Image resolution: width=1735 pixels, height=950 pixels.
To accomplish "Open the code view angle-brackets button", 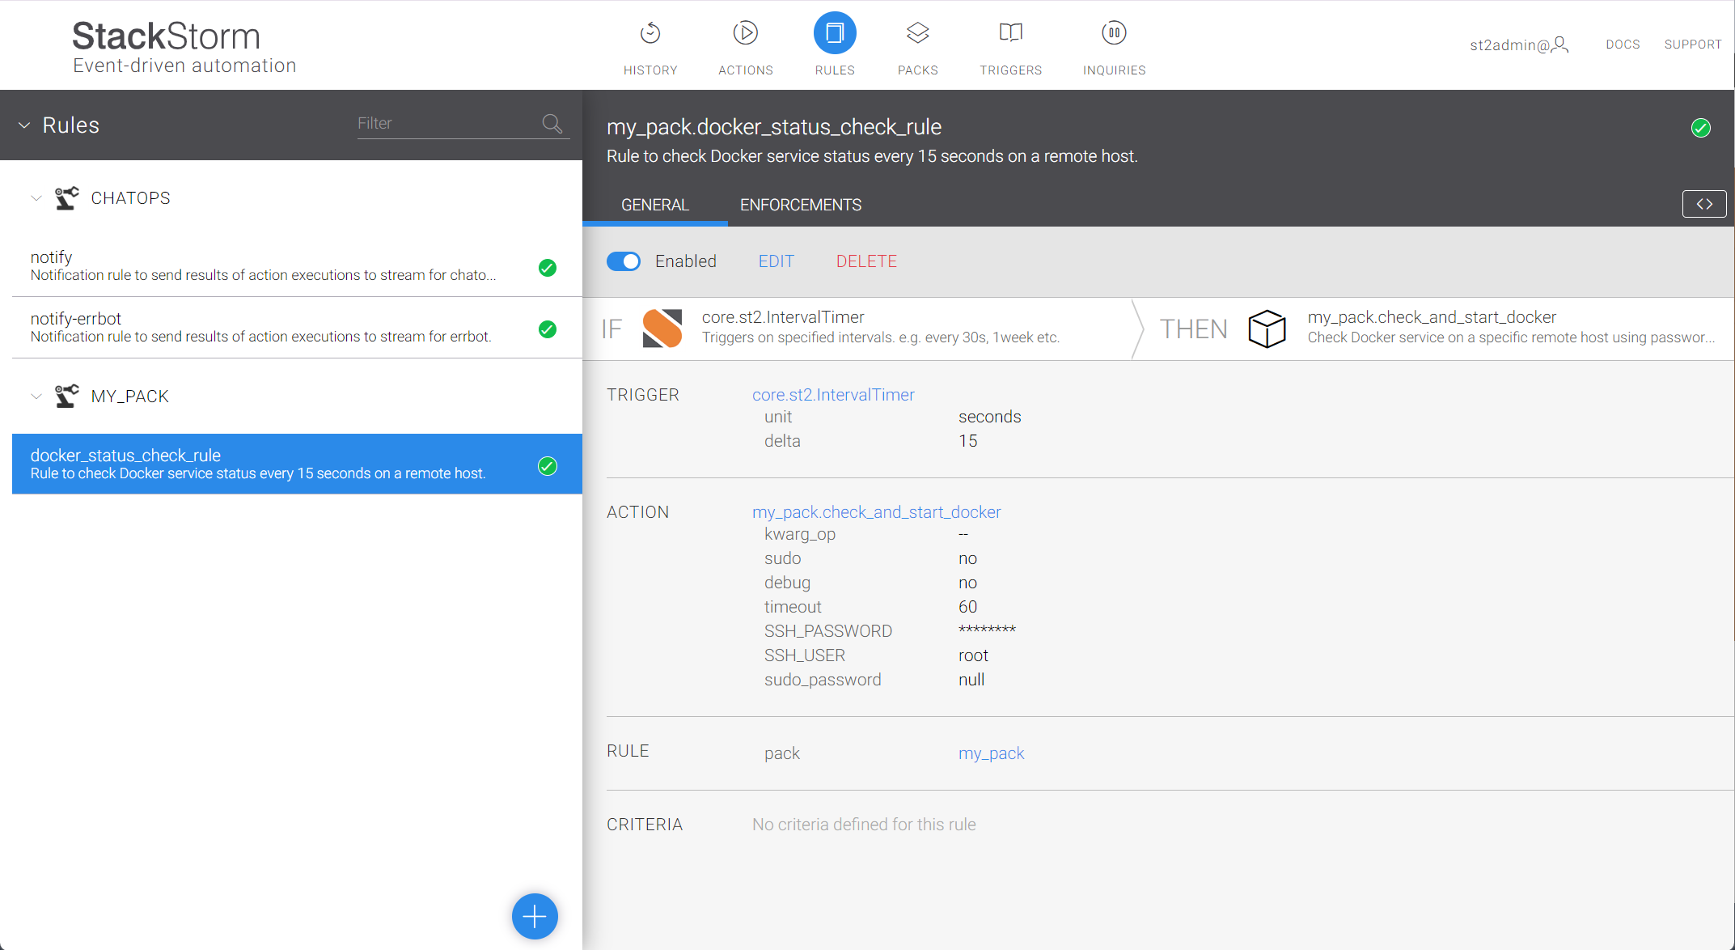I will (x=1704, y=204).
